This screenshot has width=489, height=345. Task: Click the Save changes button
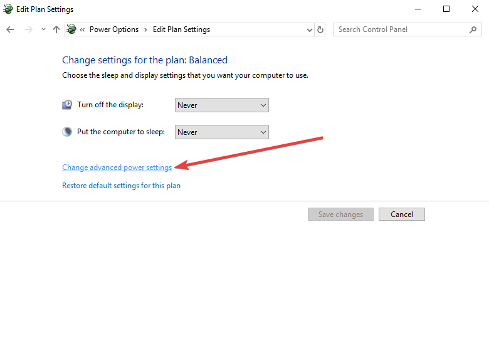tap(340, 215)
